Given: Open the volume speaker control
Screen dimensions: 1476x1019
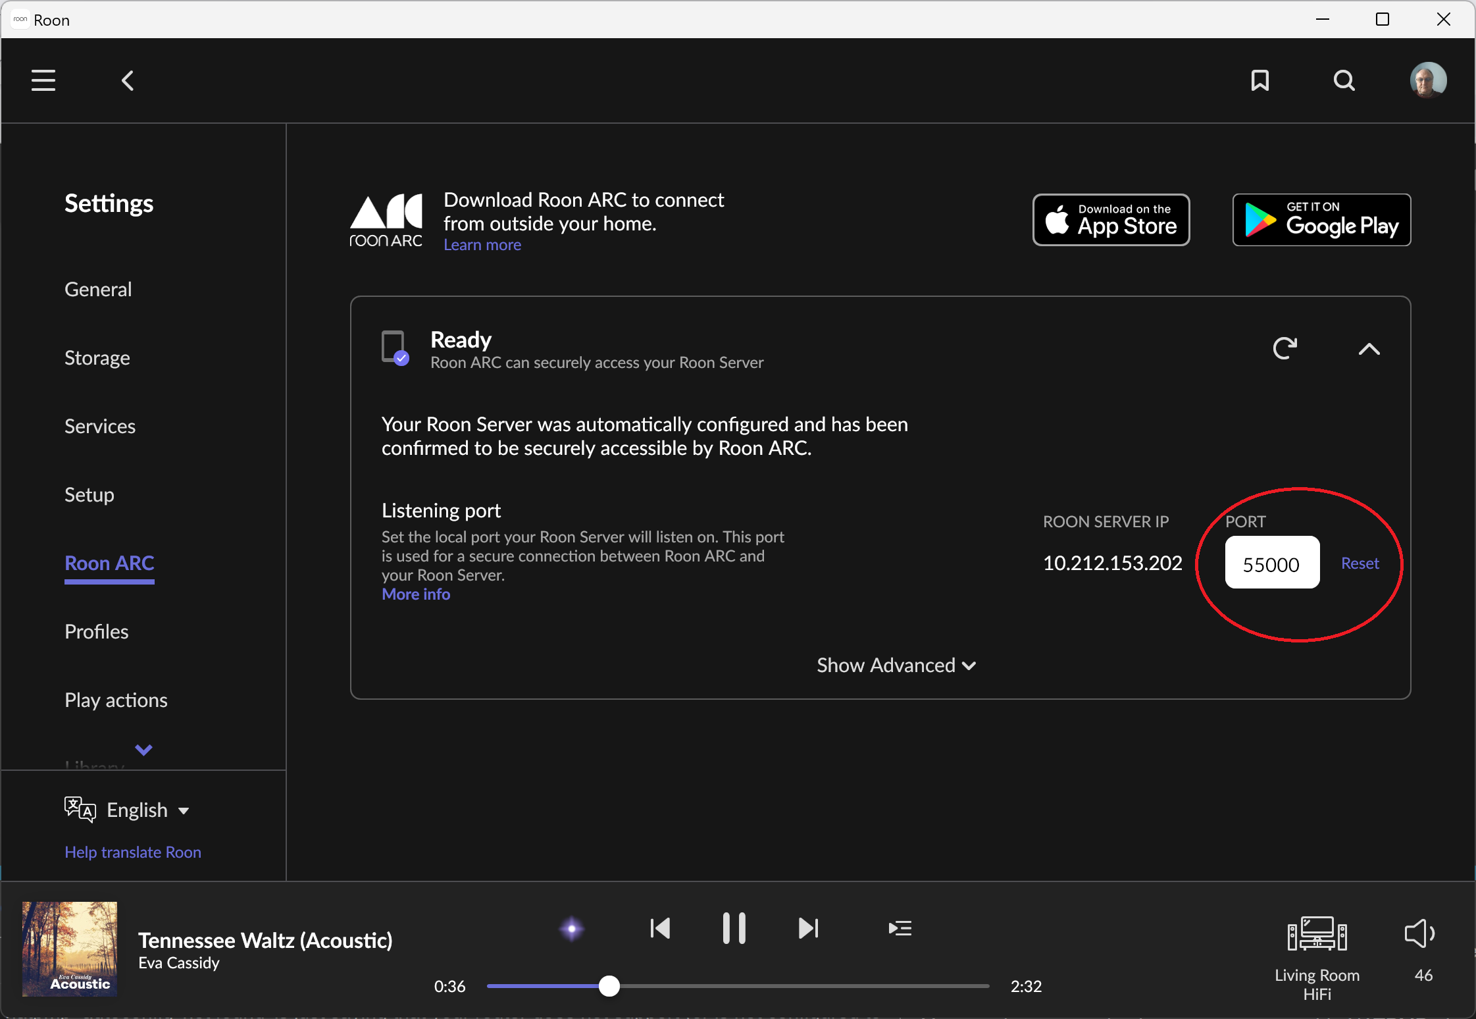Looking at the screenshot, I should pyautogui.click(x=1419, y=933).
